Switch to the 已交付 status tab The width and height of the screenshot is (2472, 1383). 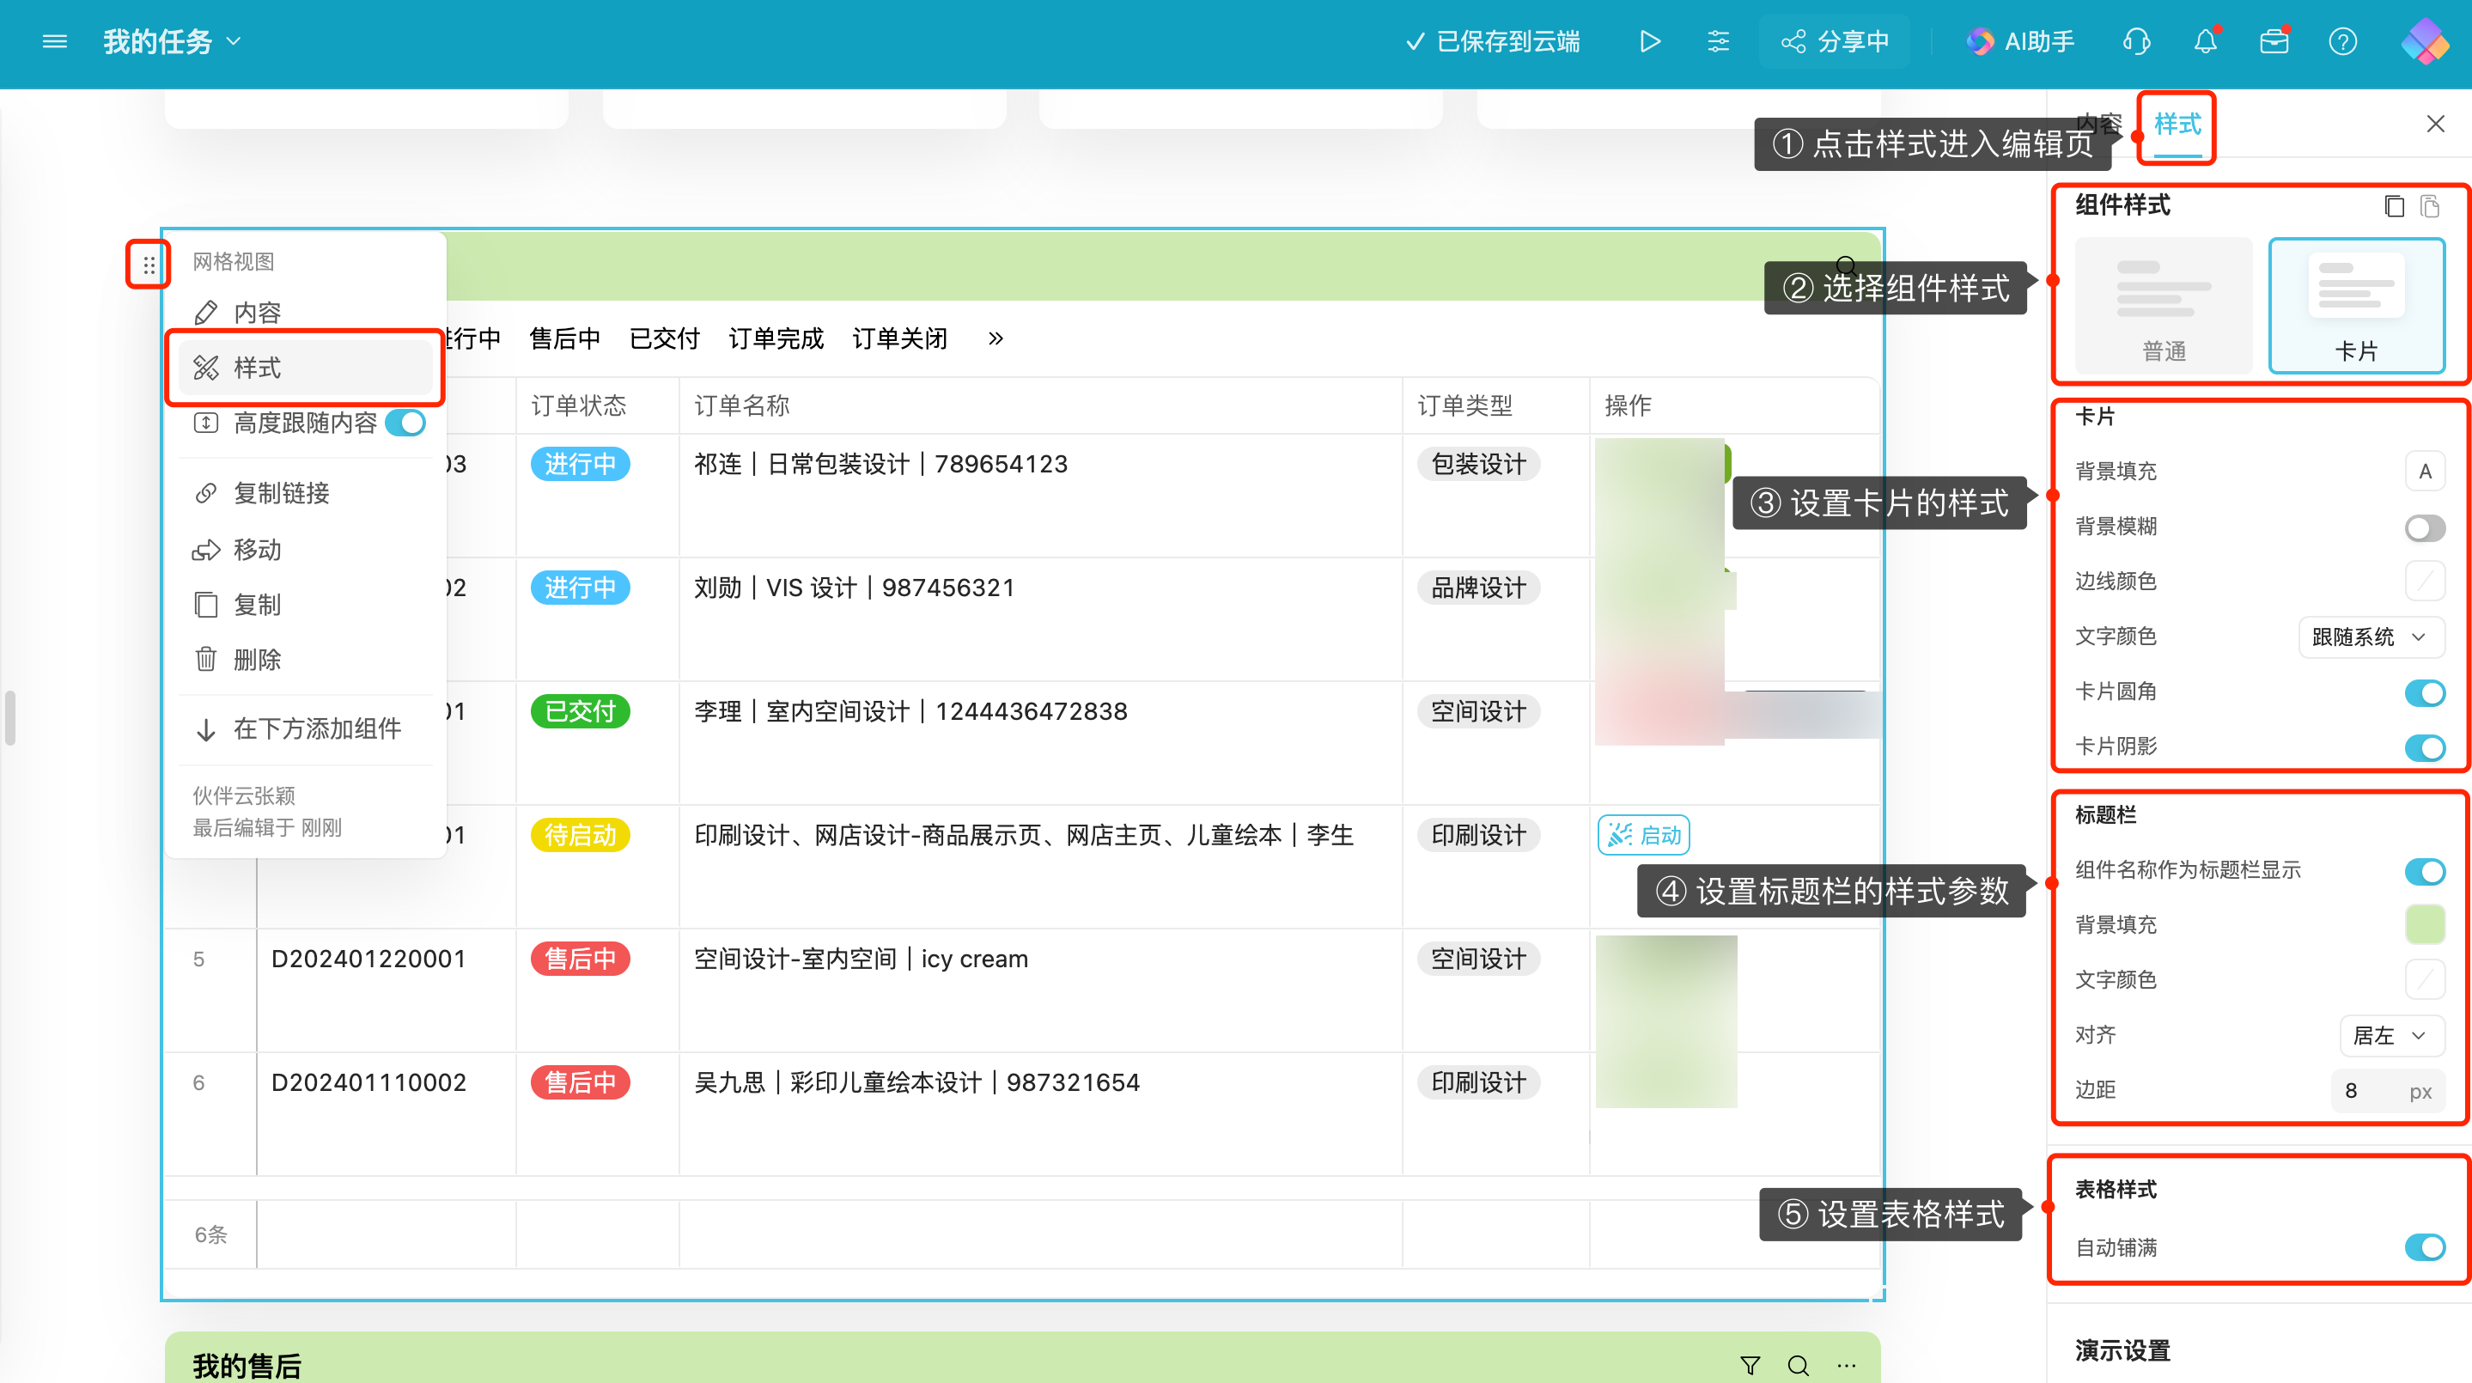(x=664, y=338)
